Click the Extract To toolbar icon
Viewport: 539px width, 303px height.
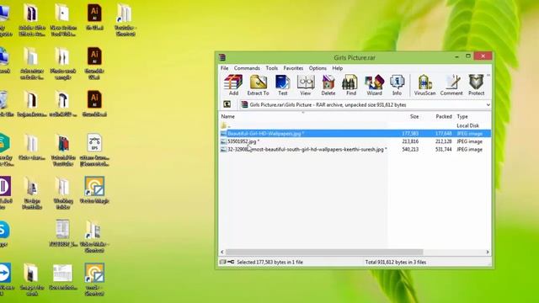[x=259, y=85]
